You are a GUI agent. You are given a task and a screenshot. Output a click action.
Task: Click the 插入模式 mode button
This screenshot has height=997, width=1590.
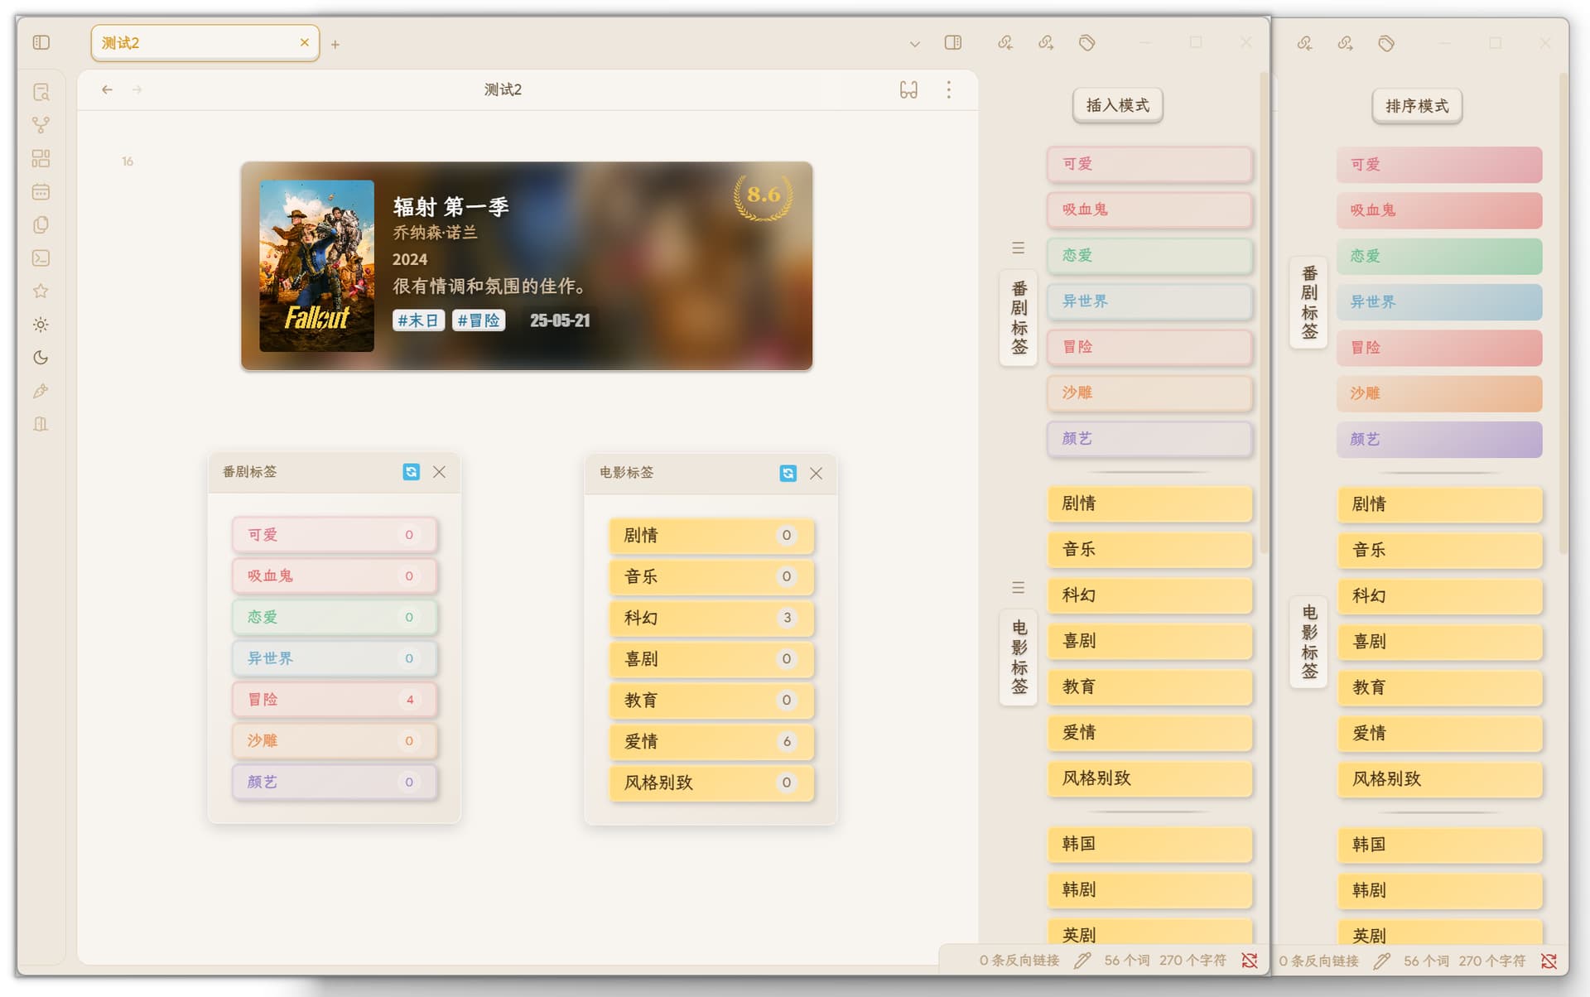click(1117, 105)
